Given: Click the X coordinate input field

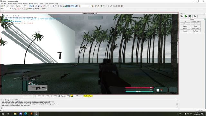Looking at the screenshot, I should coord(39,96).
